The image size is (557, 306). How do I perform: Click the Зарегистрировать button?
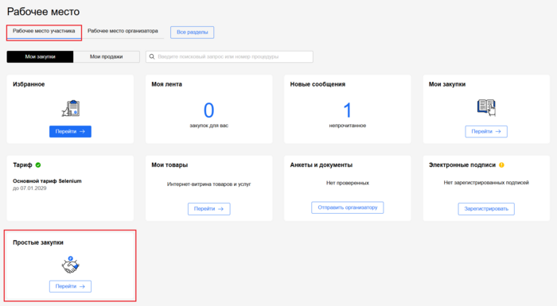click(x=486, y=209)
